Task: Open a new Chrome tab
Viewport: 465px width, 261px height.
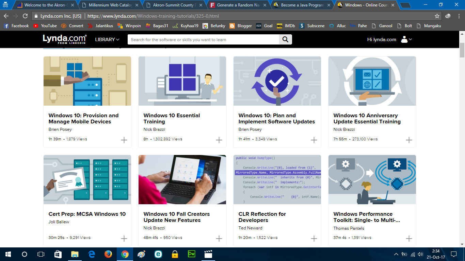Action: coord(405,5)
